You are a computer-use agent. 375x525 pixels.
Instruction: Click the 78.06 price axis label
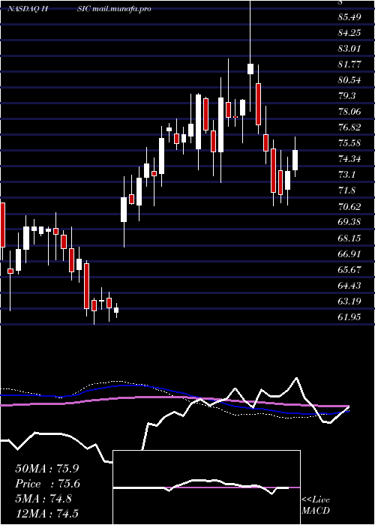click(x=349, y=111)
